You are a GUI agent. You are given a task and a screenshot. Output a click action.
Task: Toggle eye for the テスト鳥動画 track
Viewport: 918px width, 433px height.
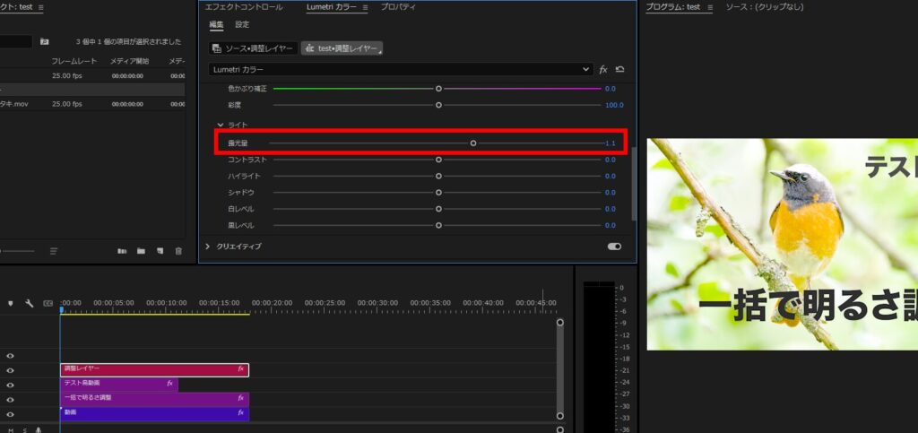(x=11, y=385)
